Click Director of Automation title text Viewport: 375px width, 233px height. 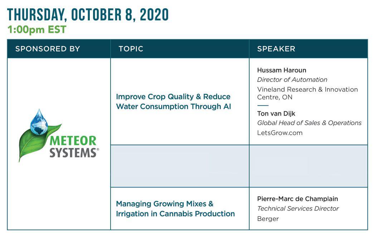(292, 80)
